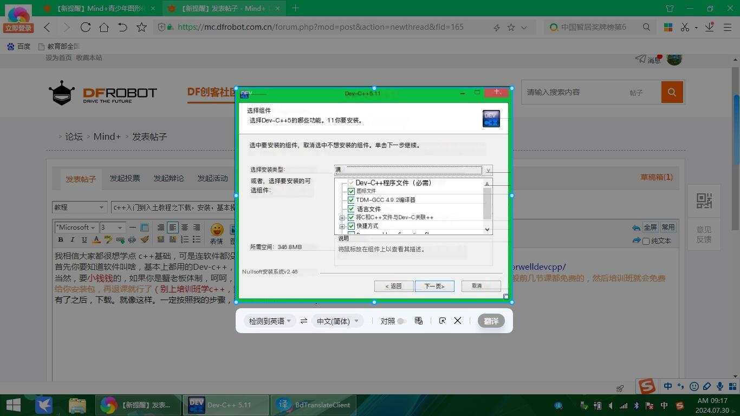
Task: Click the editor redo arrow
Action: click(x=636, y=240)
